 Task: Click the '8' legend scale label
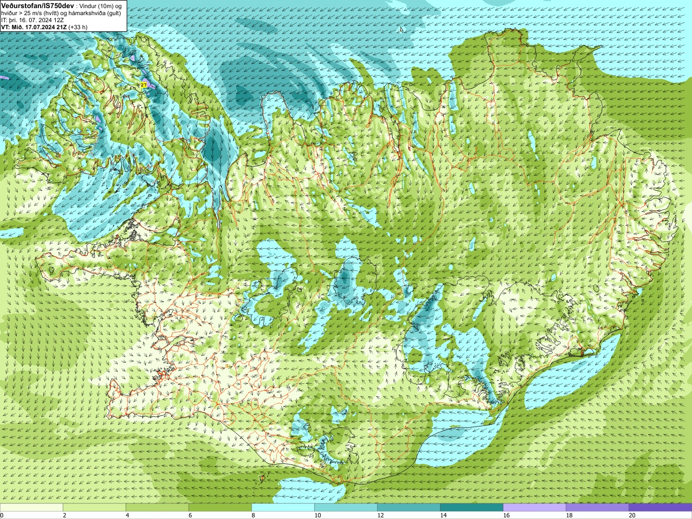click(x=253, y=515)
